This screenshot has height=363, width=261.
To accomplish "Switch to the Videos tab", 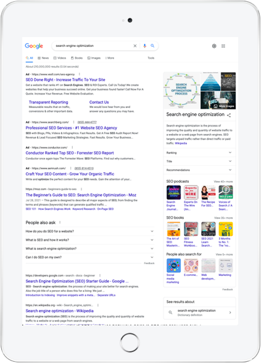I will point(60,58).
